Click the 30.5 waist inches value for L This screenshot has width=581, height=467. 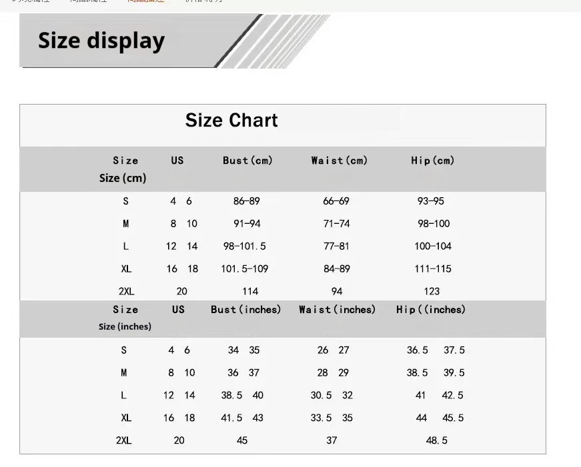(321, 395)
